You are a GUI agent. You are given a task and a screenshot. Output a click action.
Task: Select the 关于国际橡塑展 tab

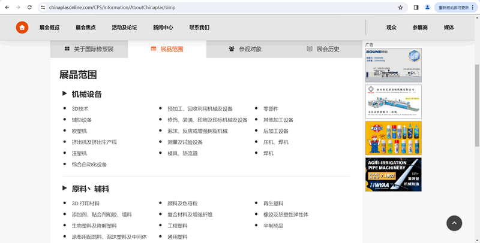pos(89,49)
